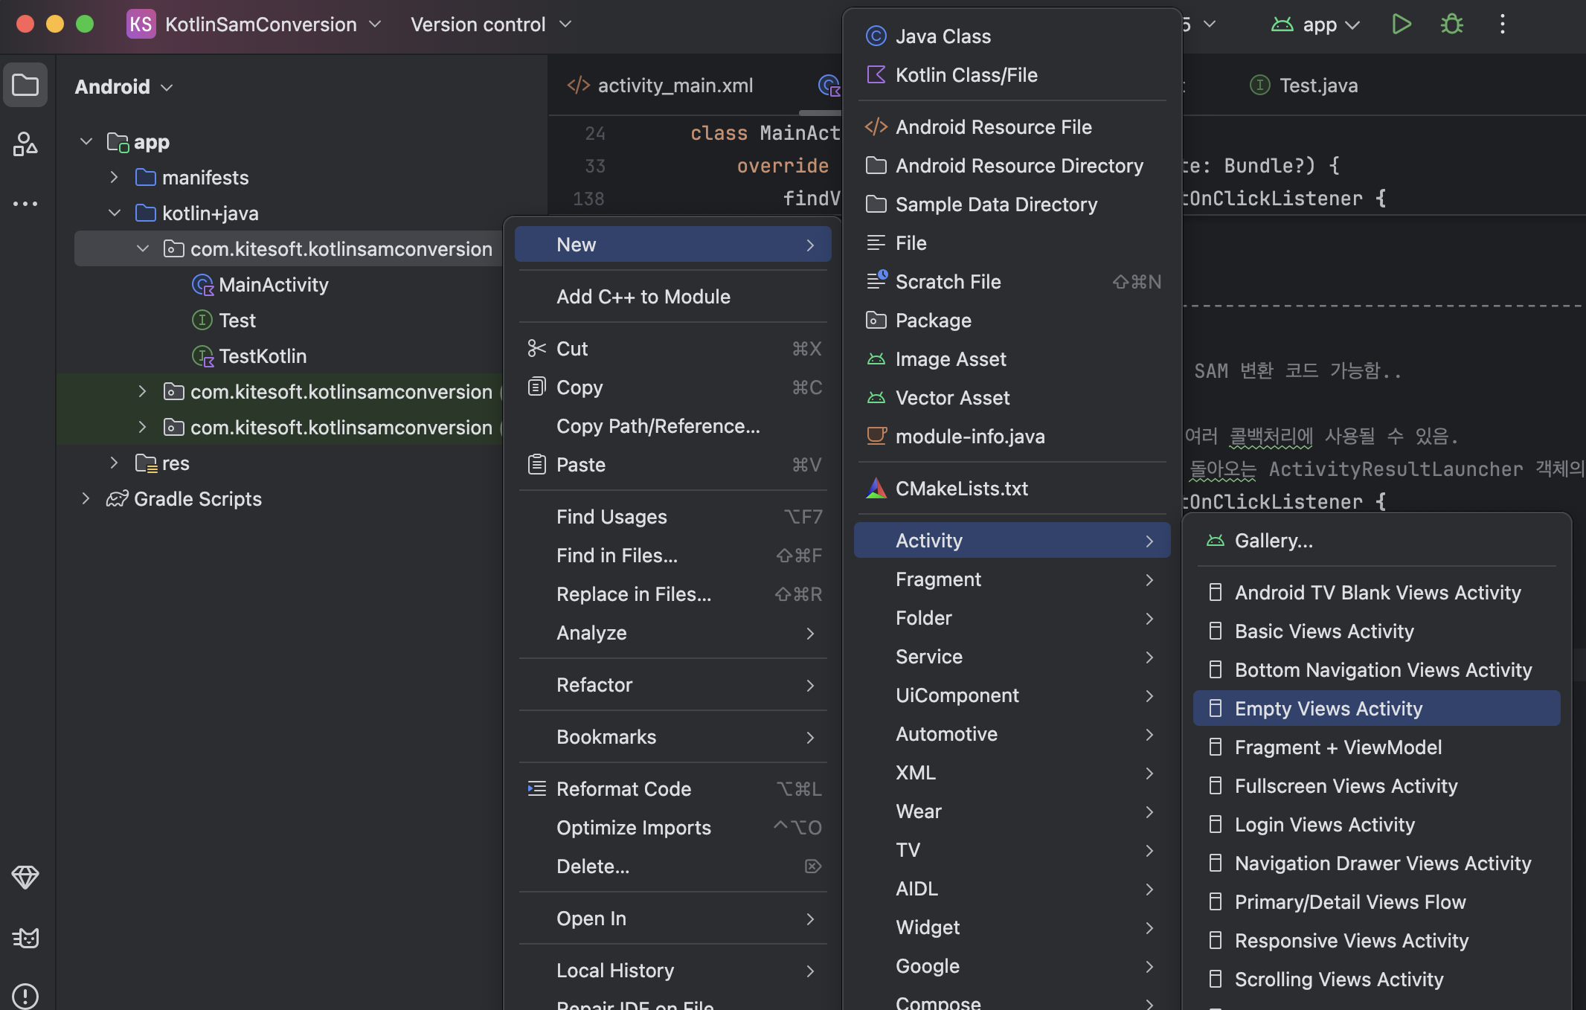
Task: Click the three-dot More Actions toolbar icon
Action: tap(1502, 25)
